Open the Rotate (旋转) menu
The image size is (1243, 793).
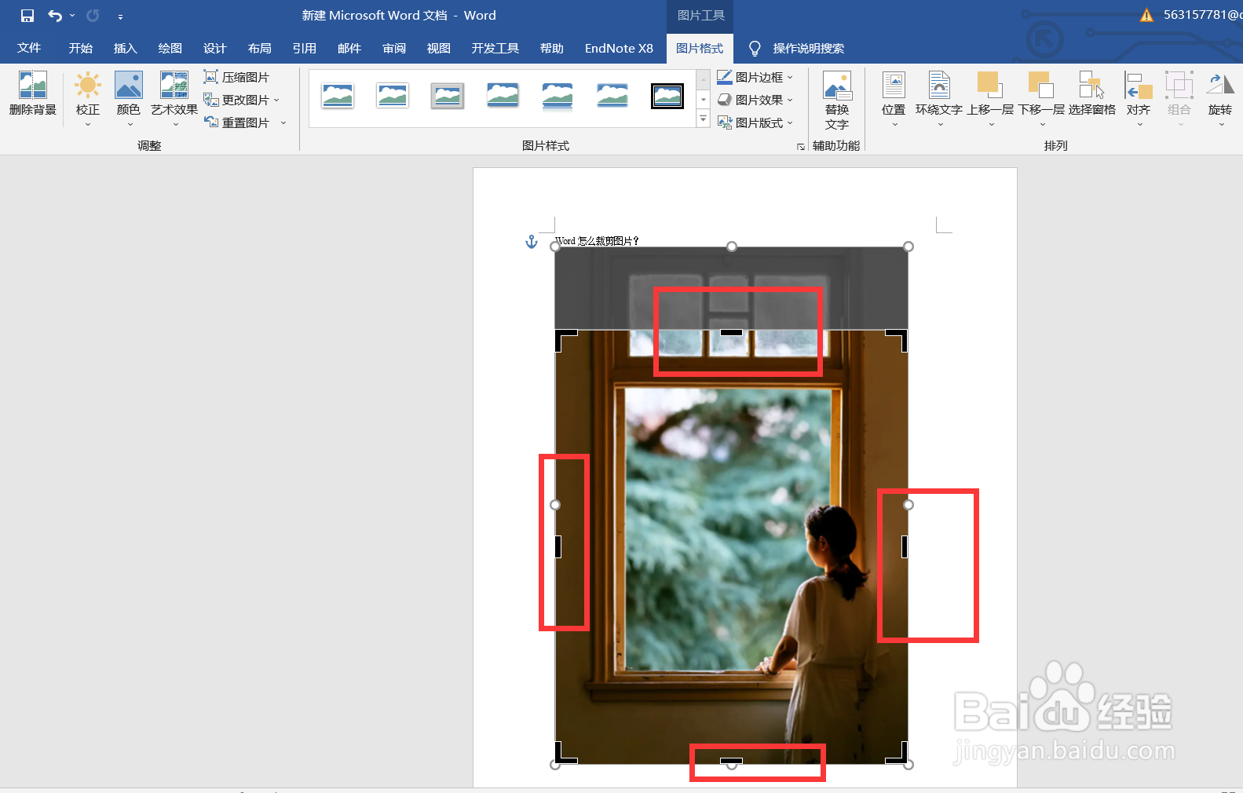1220,98
